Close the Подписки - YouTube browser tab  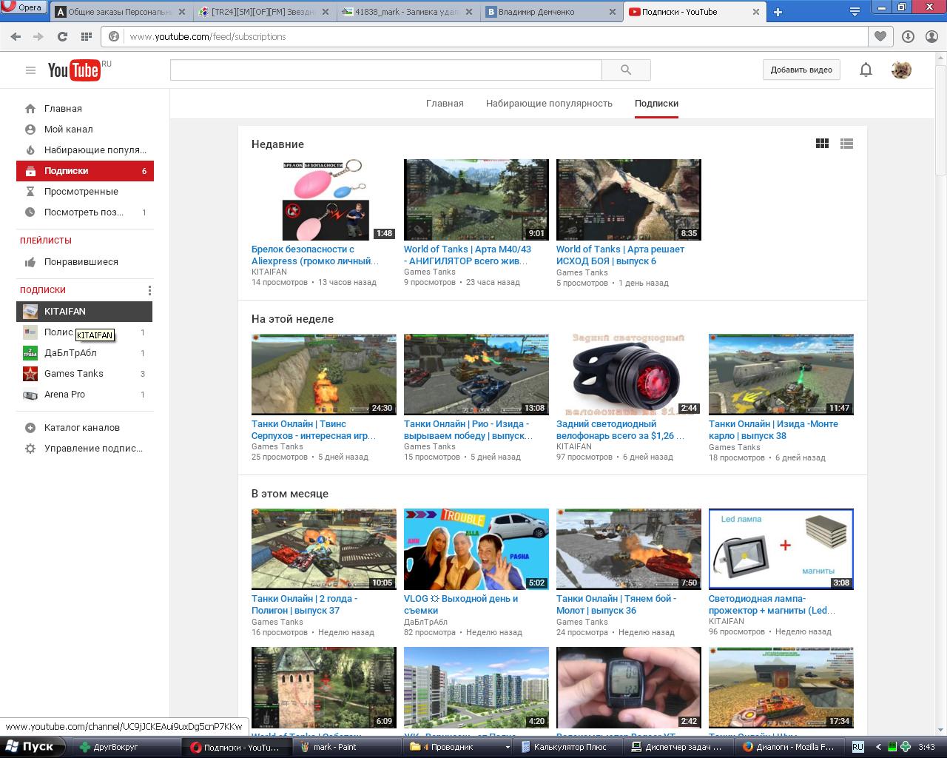pos(755,12)
